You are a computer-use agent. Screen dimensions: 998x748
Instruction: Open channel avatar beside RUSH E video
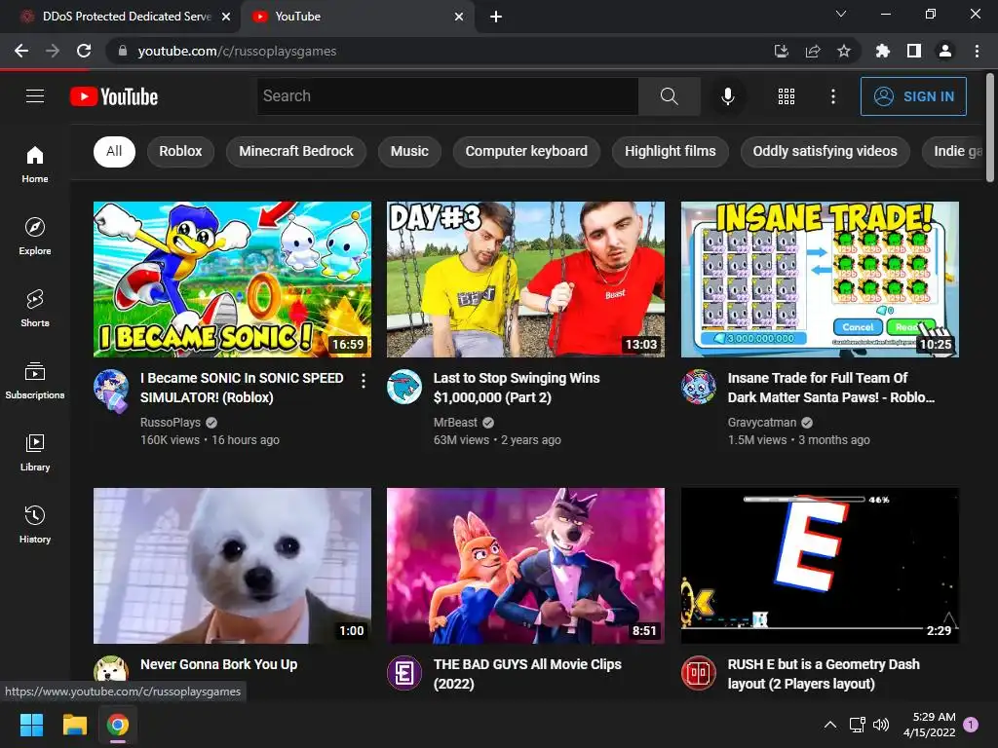698,673
